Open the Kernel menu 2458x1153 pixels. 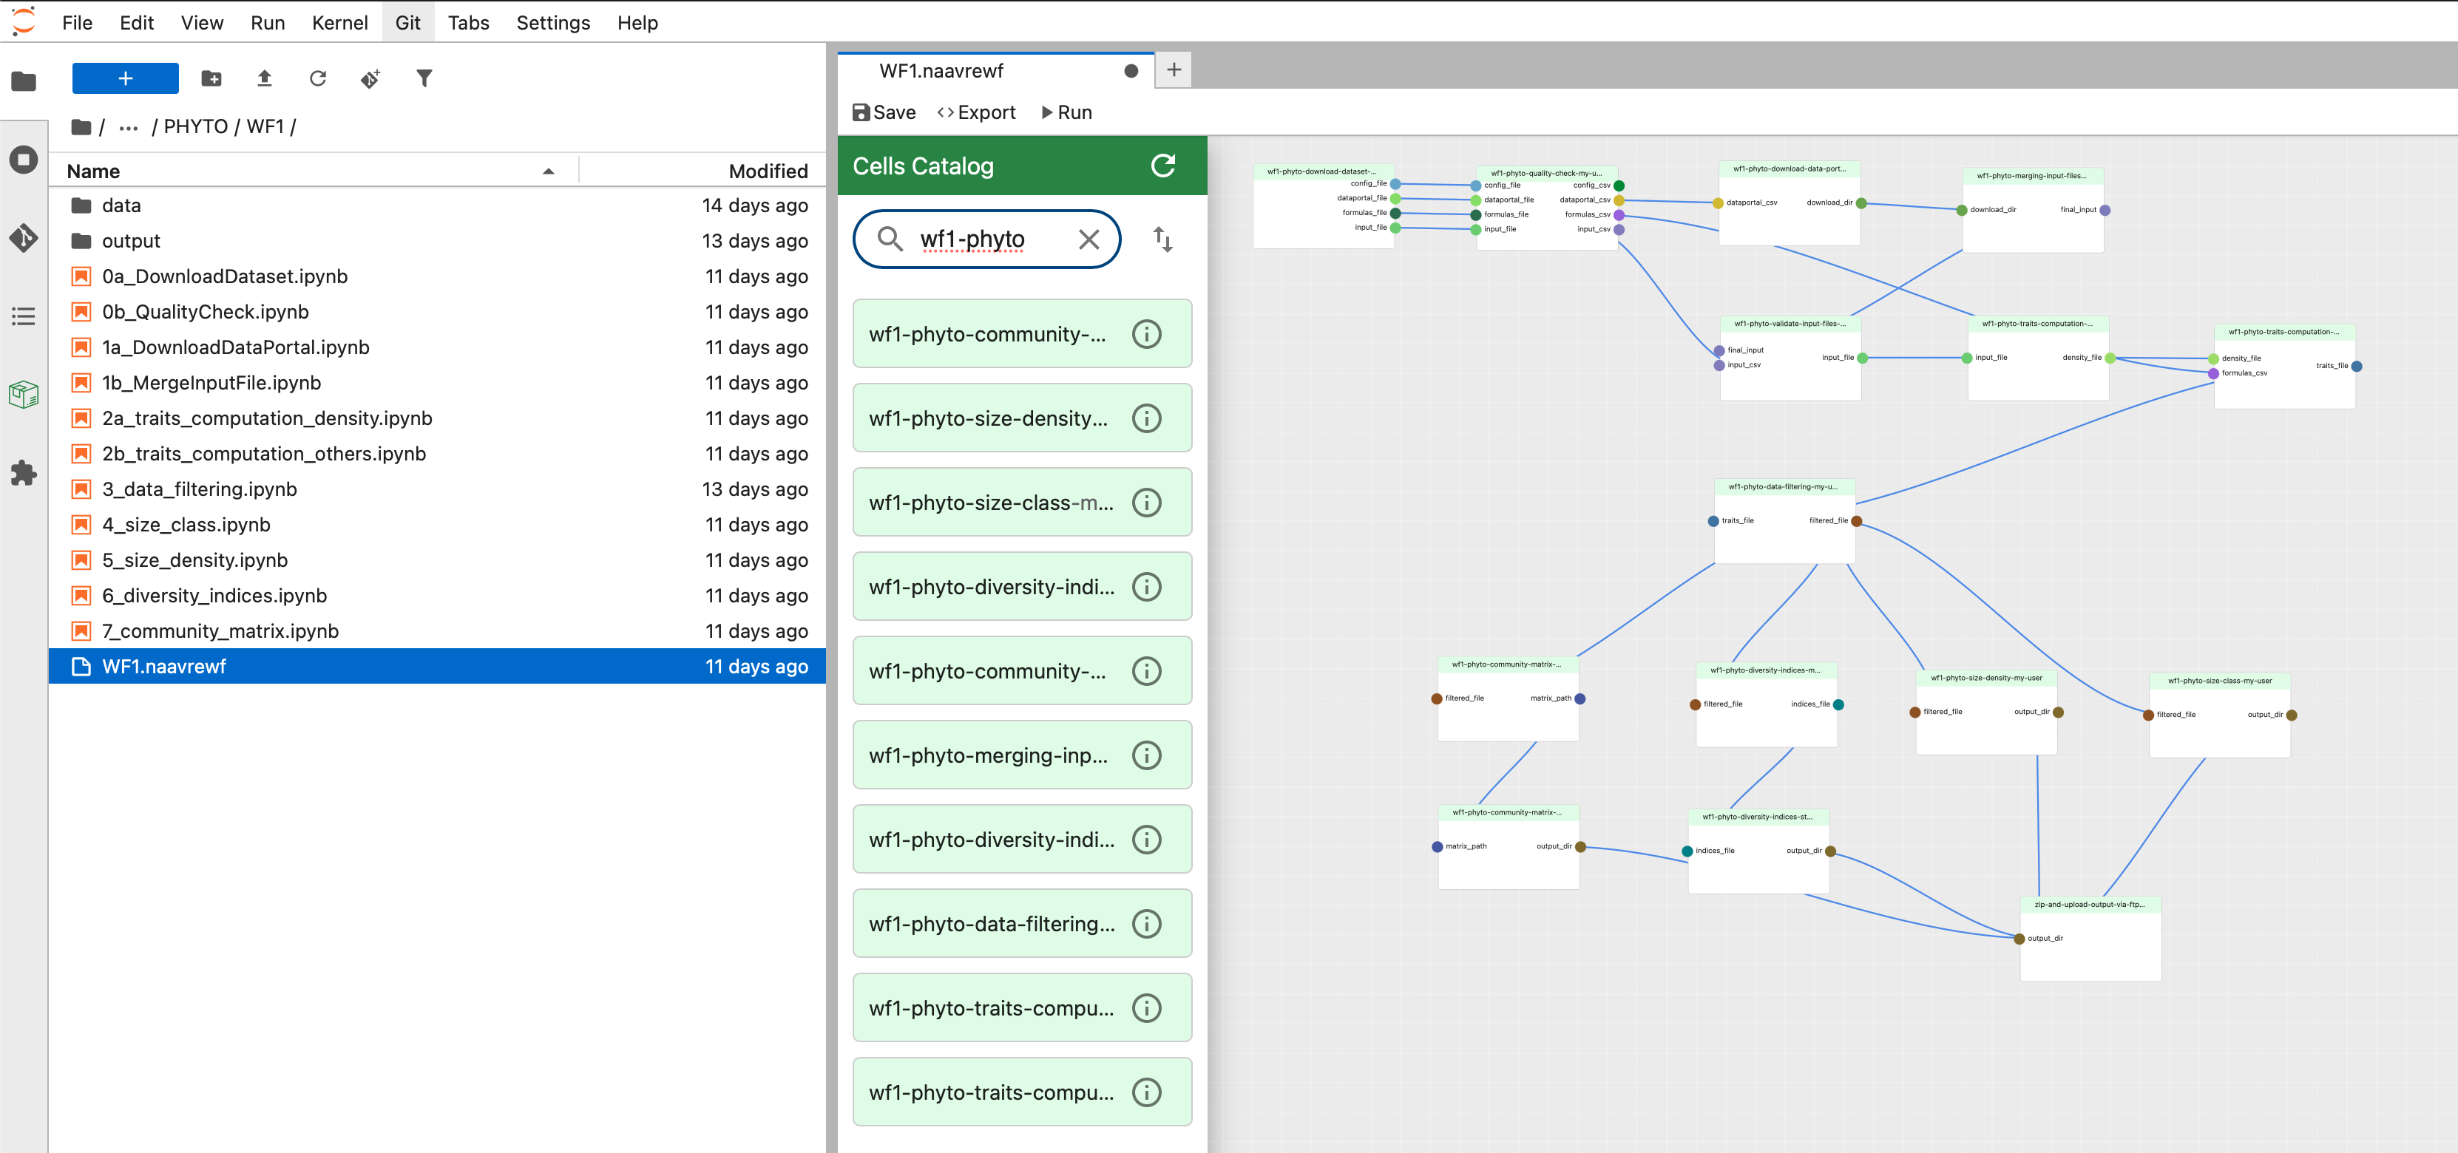point(339,22)
